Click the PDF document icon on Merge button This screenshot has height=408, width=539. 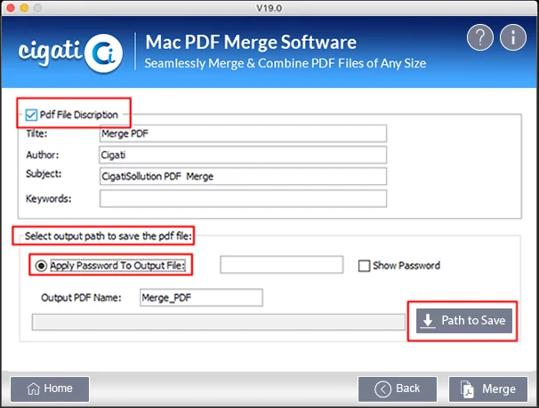(468, 389)
